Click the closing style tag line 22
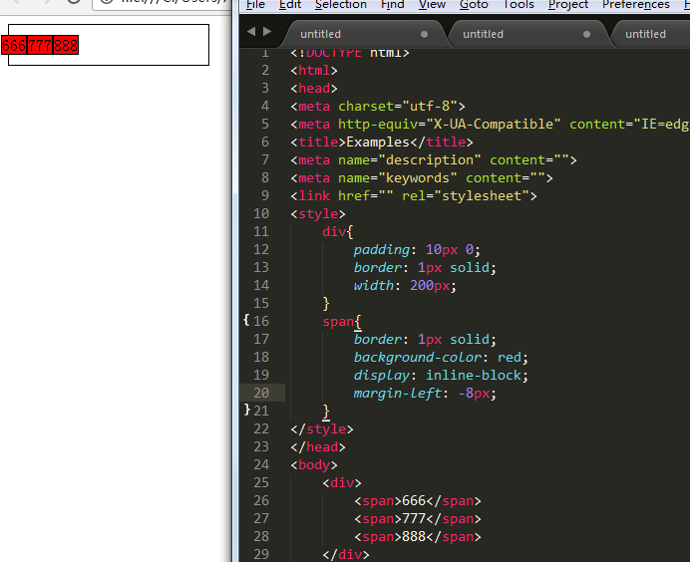This screenshot has height=562, width=690. click(x=322, y=428)
